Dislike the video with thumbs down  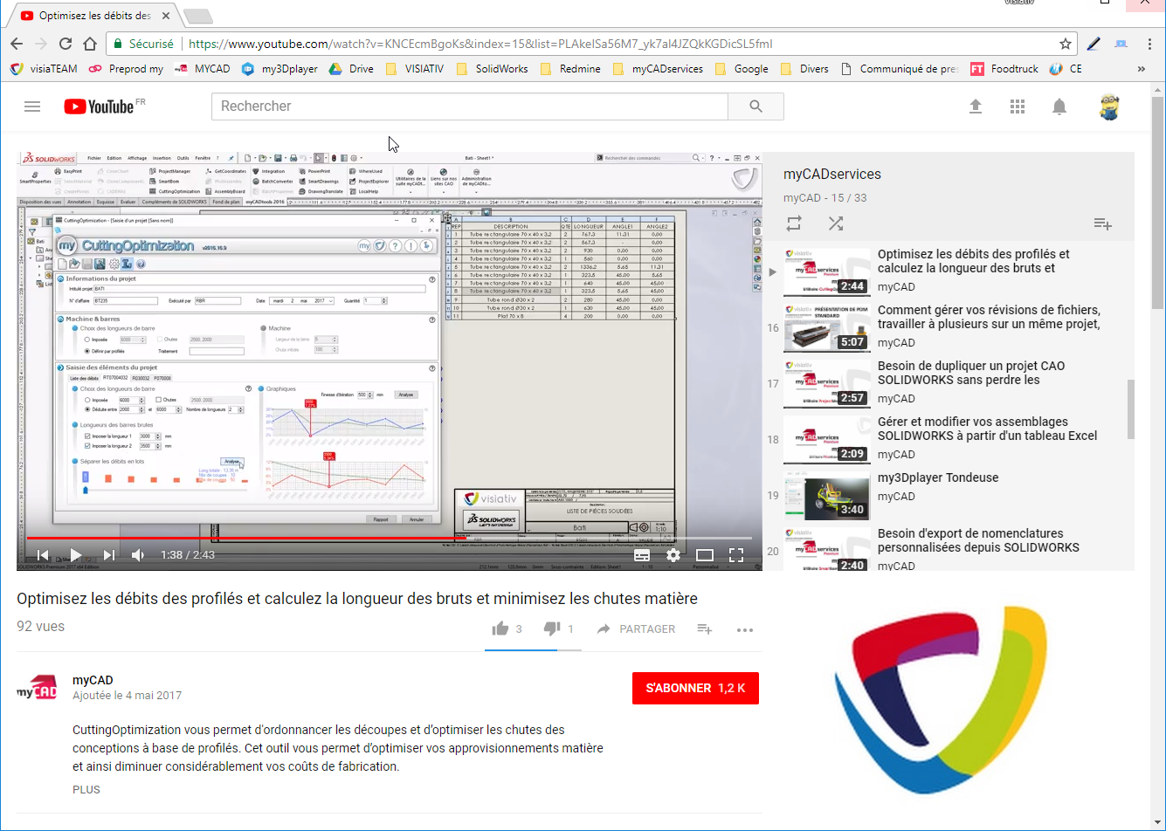[x=551, y=628]
